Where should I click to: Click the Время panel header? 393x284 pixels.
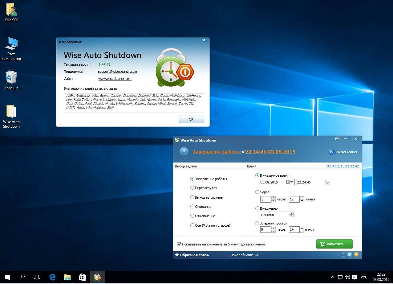pyautogui.click(x=252, y=166)
